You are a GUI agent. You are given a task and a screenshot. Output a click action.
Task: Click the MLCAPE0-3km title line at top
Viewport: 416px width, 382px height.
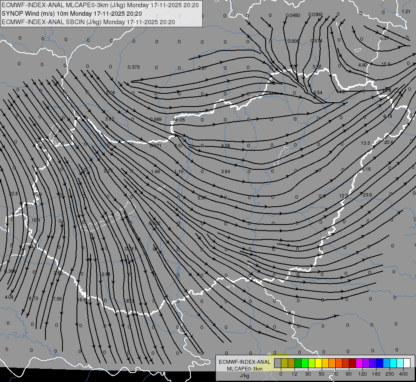[x=100, y=5]
